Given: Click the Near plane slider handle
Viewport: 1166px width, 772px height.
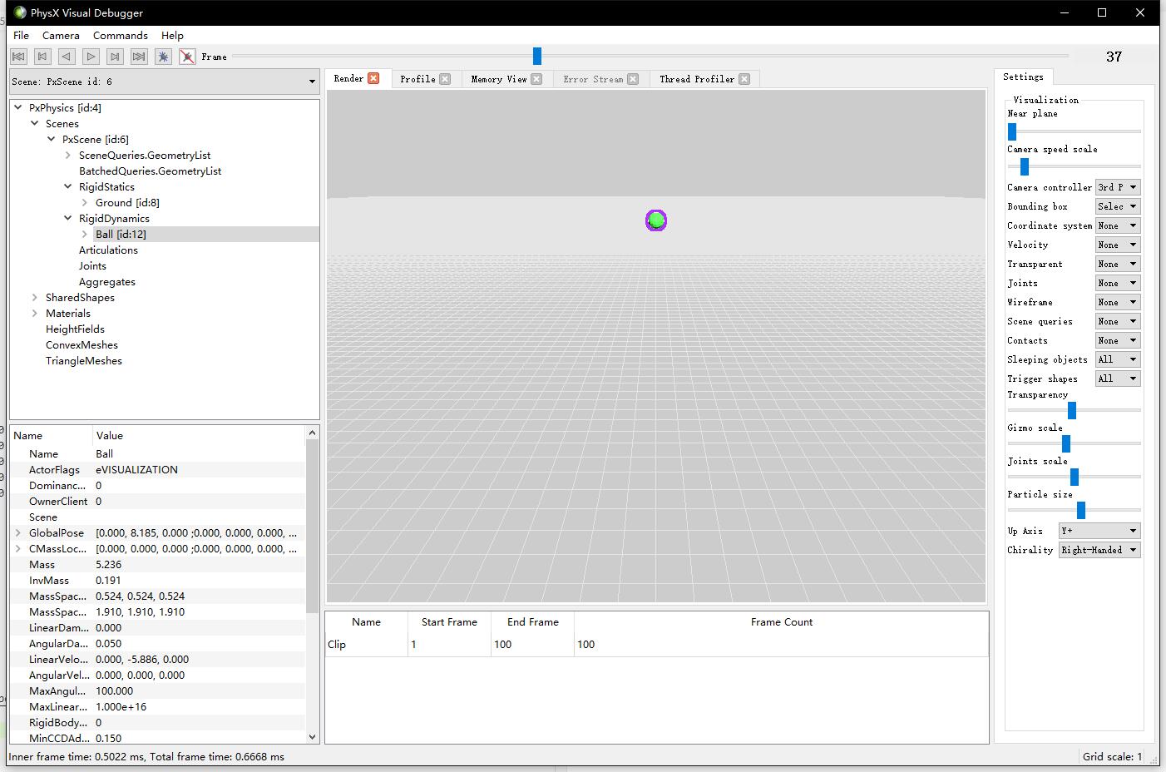Looking at the screenshot, I should [x=1012, y=131].
